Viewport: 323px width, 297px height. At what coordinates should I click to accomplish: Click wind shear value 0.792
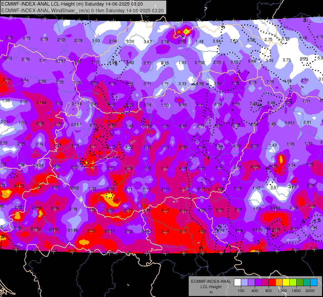click(200, 62)
